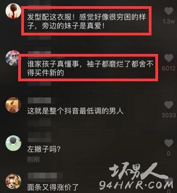Like the 抖音最低调的男人 comment
Screen dimensions: 177x193
click(169, 105)
